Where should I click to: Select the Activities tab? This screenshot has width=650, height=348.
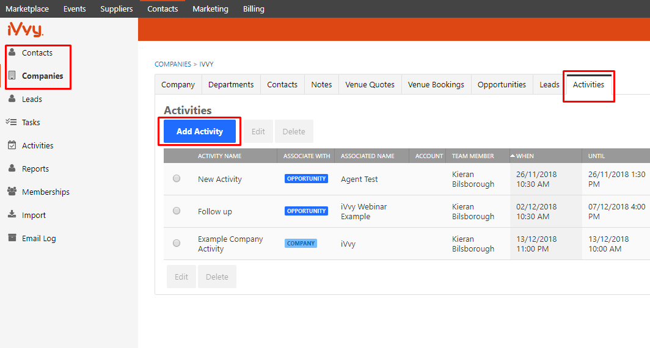(589, 84)
